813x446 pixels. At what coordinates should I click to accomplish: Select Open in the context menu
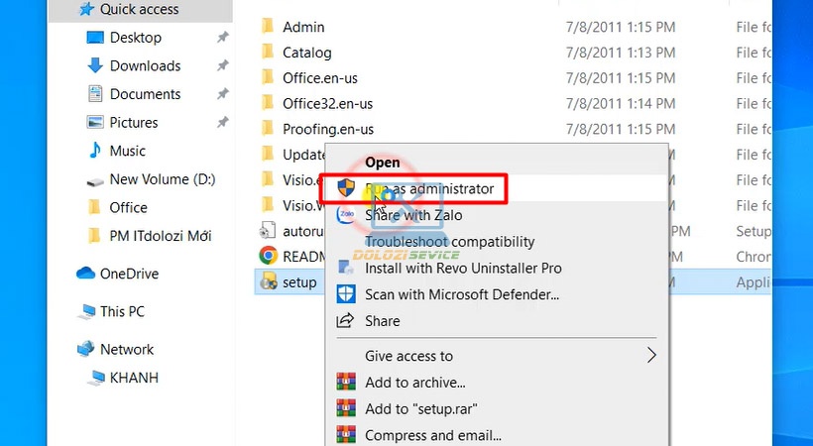point(383,162)
